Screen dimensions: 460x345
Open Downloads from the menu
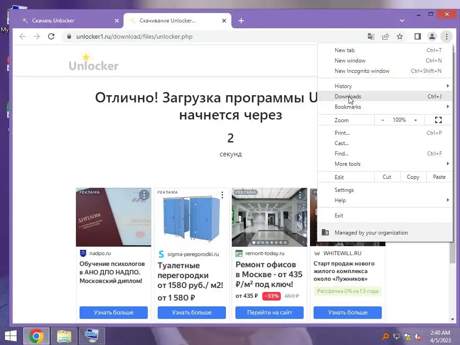point(385,96)
